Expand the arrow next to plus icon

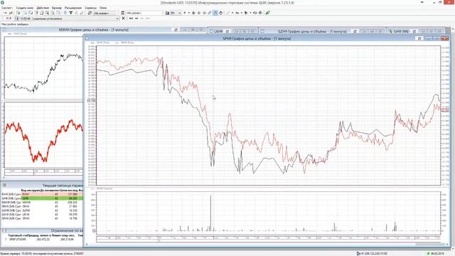[x=188, y=13]
